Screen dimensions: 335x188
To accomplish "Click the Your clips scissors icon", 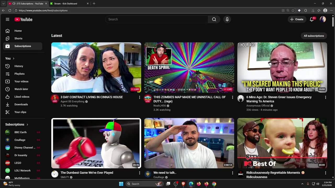I will (8, 112).
